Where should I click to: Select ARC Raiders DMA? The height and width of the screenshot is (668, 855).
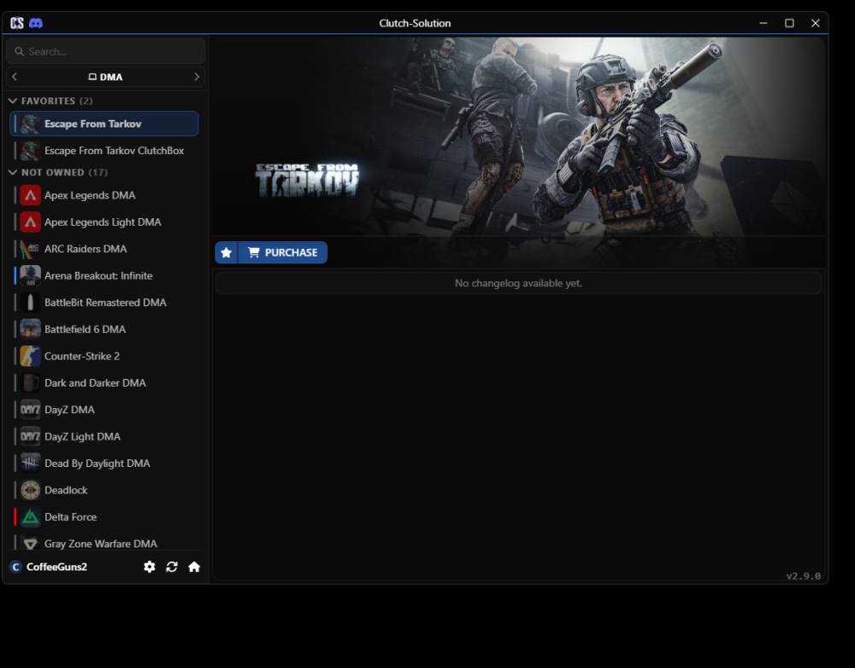[104, 249]
